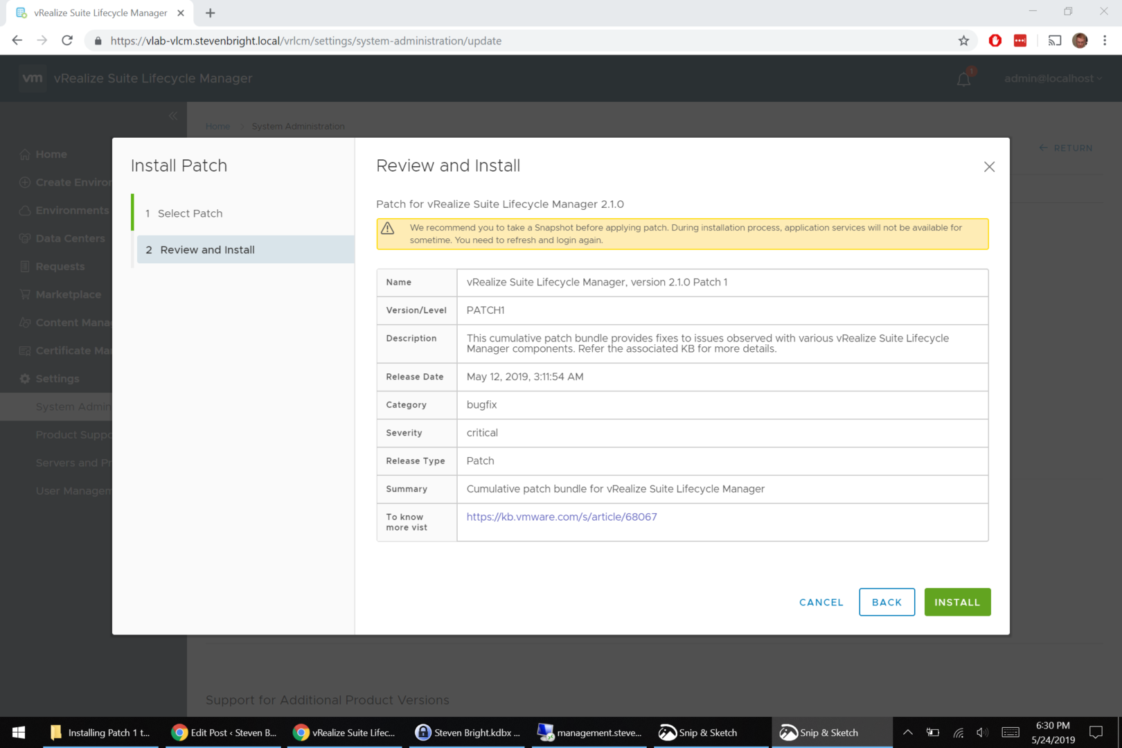Screen dimensions: 1122x748
Task: Click the browser back arrow
Action: [x=17, y=41]
